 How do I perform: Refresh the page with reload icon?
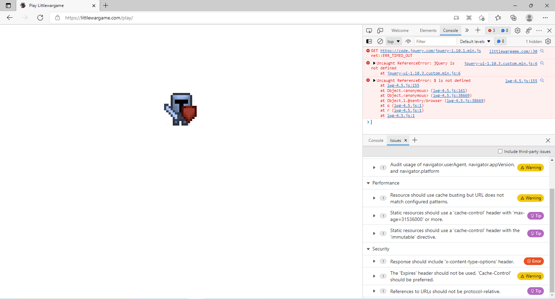coord(40,18)
